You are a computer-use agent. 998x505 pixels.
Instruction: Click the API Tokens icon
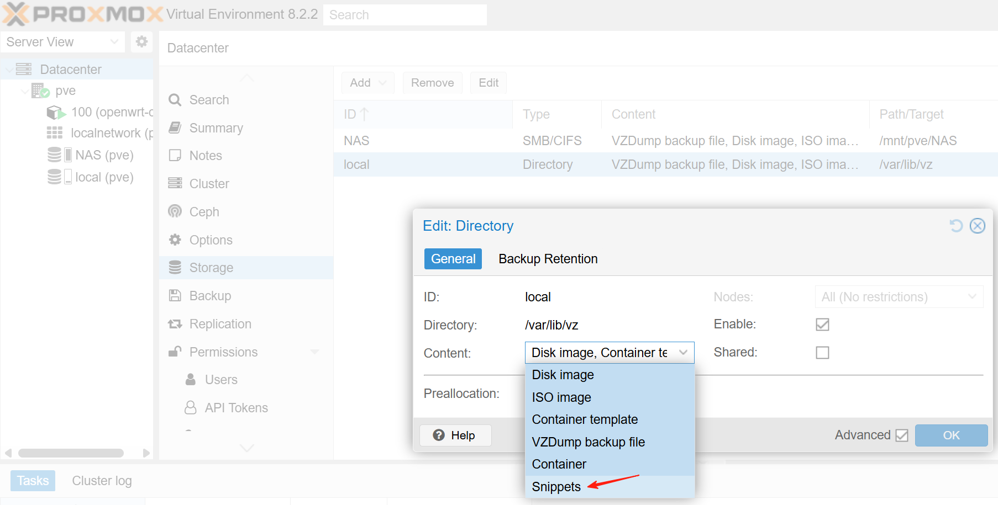[x=191, y=408]
